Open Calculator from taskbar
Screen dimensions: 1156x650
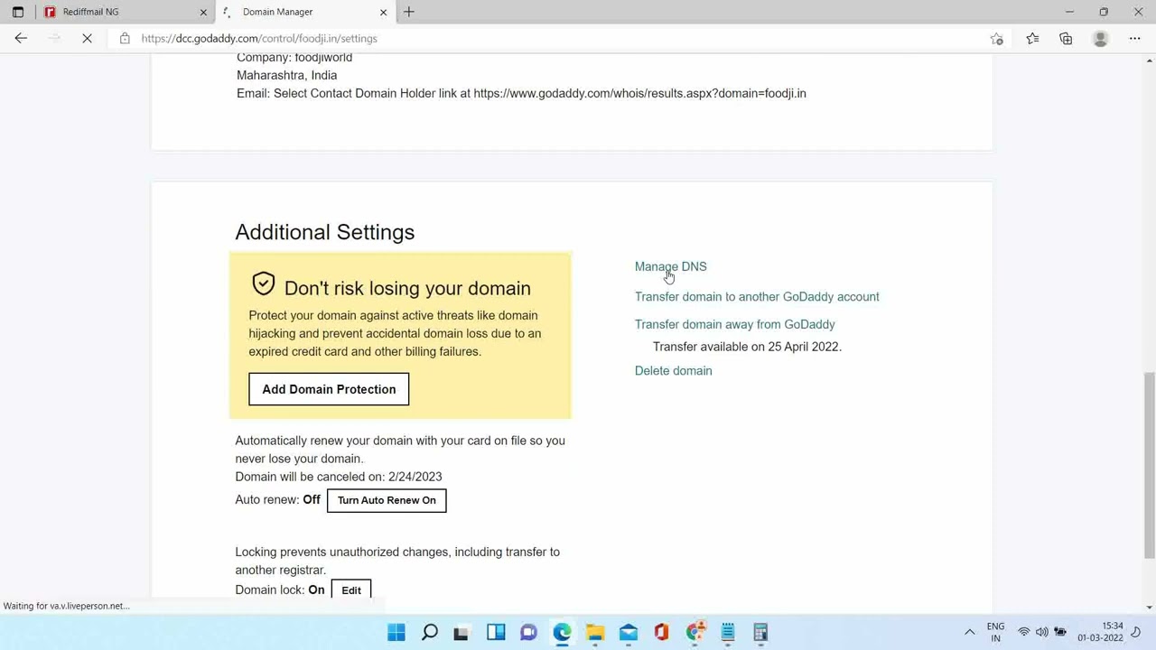pyautogui.click(x=760, y=632)
